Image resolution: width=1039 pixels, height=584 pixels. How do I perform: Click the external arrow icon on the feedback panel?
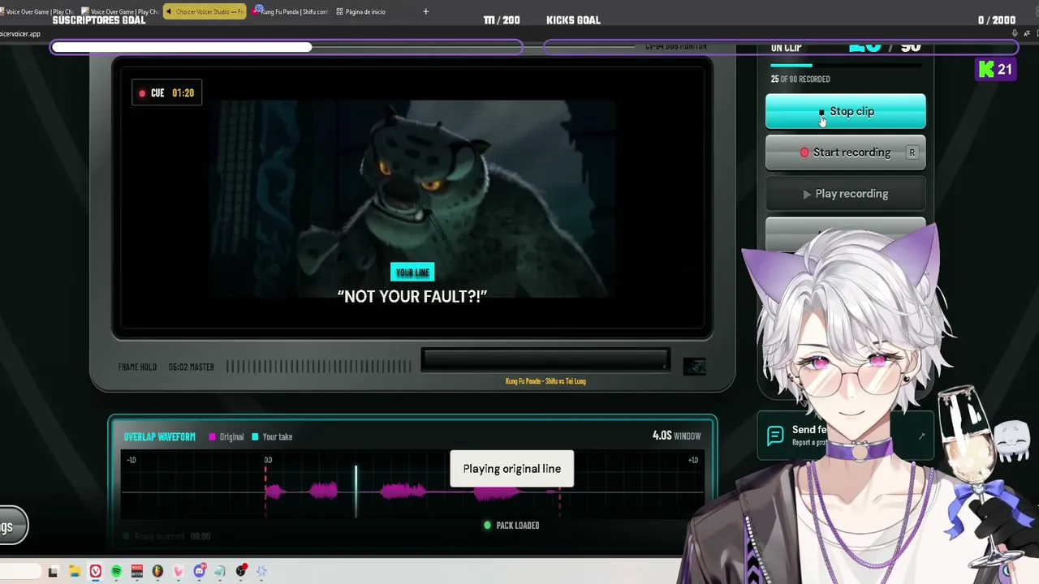point(921,436)
